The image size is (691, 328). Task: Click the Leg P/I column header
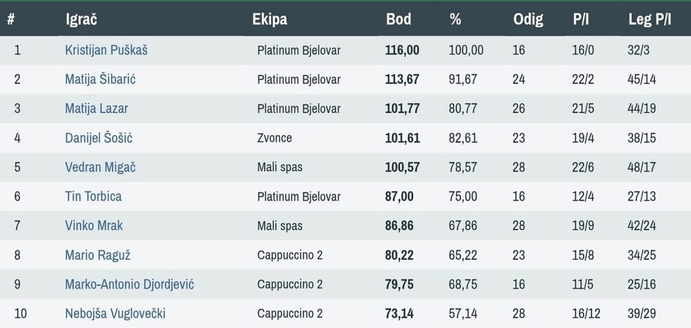coord(649,19)
